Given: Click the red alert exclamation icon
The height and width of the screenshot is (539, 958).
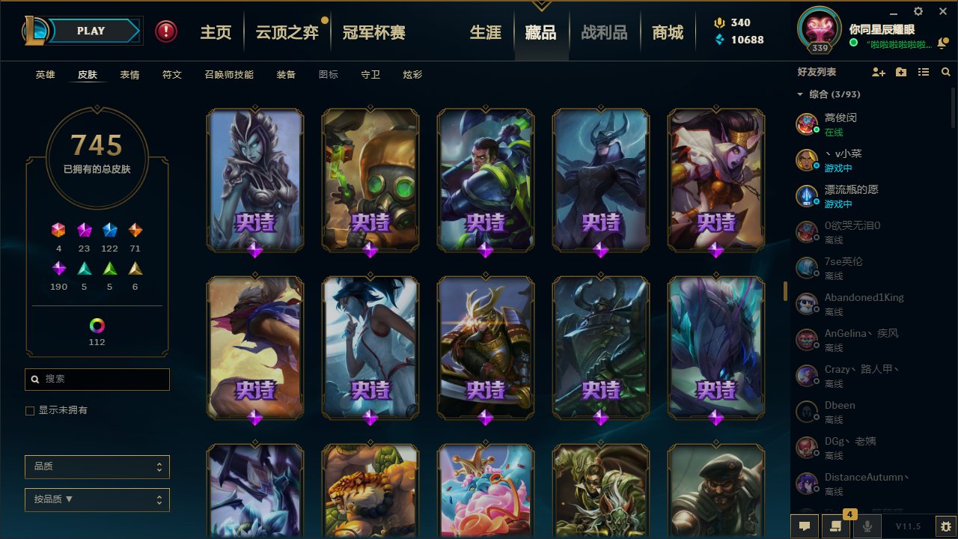Looking at the screenshot, I should (x=166, y=31).
